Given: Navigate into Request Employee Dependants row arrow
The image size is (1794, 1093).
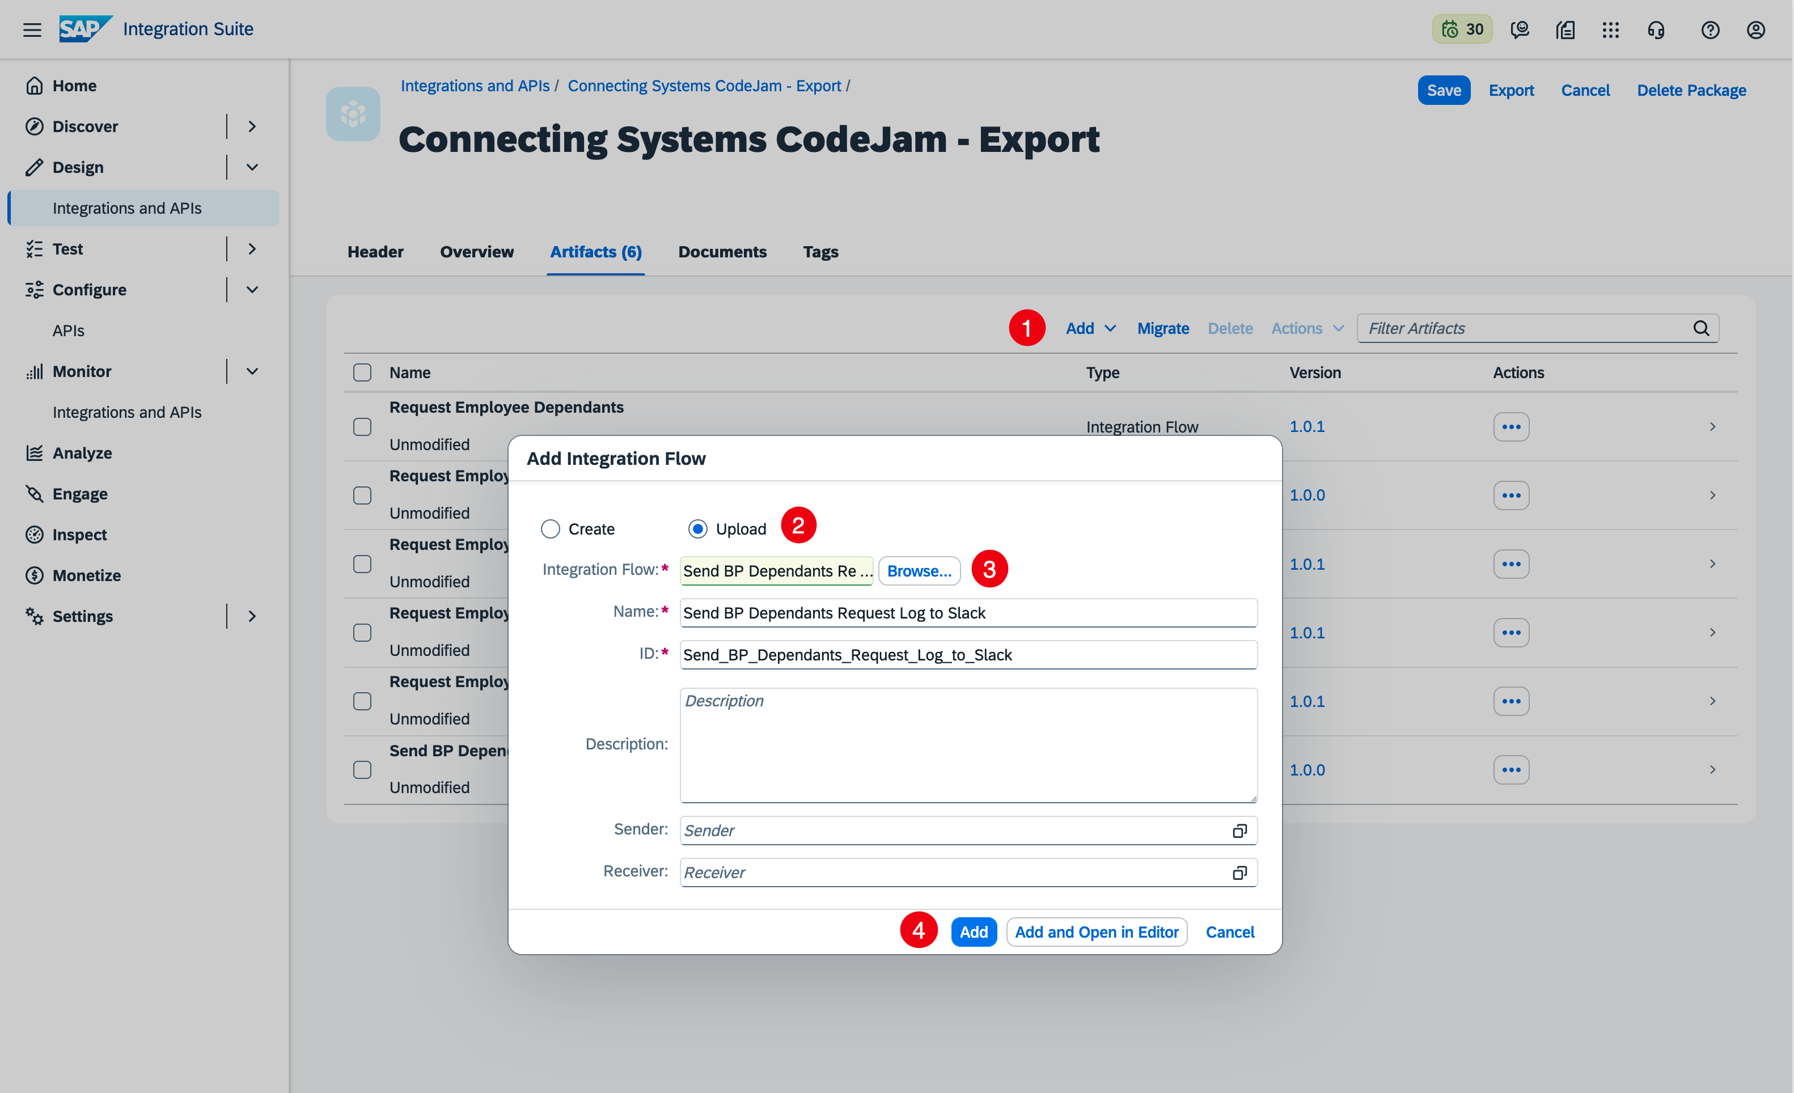Looking at the screenshot, I should [x=1712, y=427].
